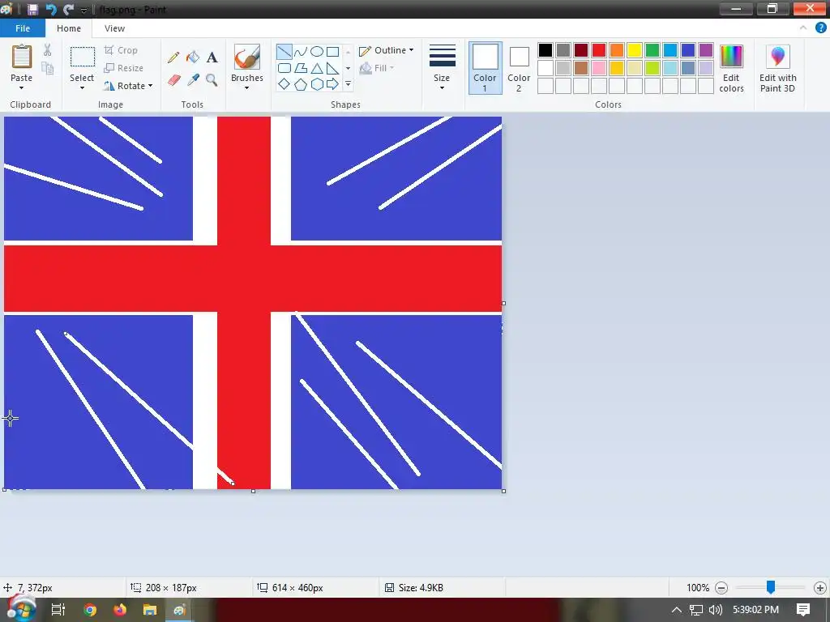Open File Explorer from the taskbar

[x=150, y=610]
